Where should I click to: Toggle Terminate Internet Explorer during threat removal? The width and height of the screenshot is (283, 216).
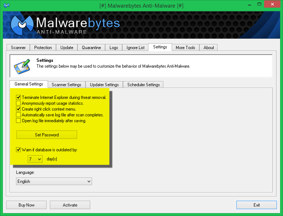(18, 97)
